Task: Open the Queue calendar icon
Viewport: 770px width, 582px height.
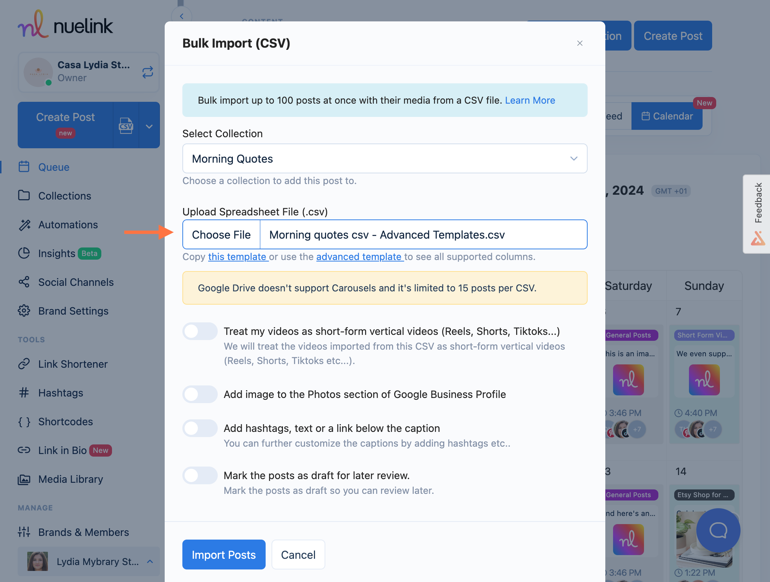Action: 24,167
